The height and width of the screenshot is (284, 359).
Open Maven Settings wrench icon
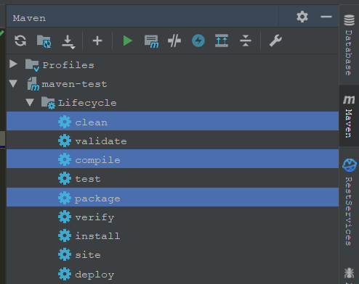(x=275, y=41)
